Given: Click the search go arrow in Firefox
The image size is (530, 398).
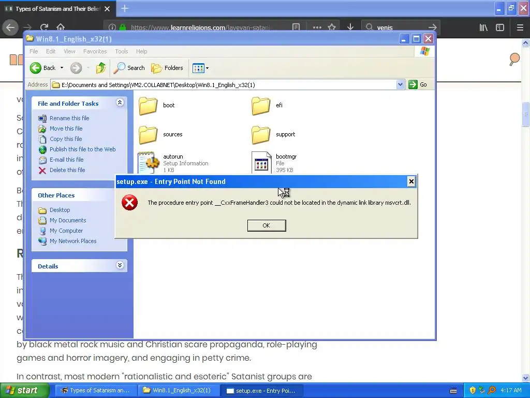Looking at the screenshot, I should tap(432, 27).
